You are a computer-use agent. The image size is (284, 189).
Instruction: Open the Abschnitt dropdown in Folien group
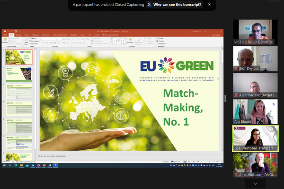click(x=34, y=44)
